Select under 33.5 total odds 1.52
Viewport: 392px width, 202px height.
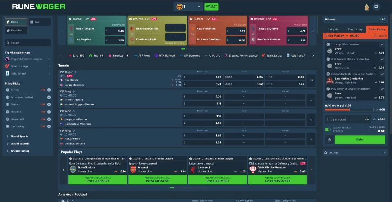(x=243, y=84)
